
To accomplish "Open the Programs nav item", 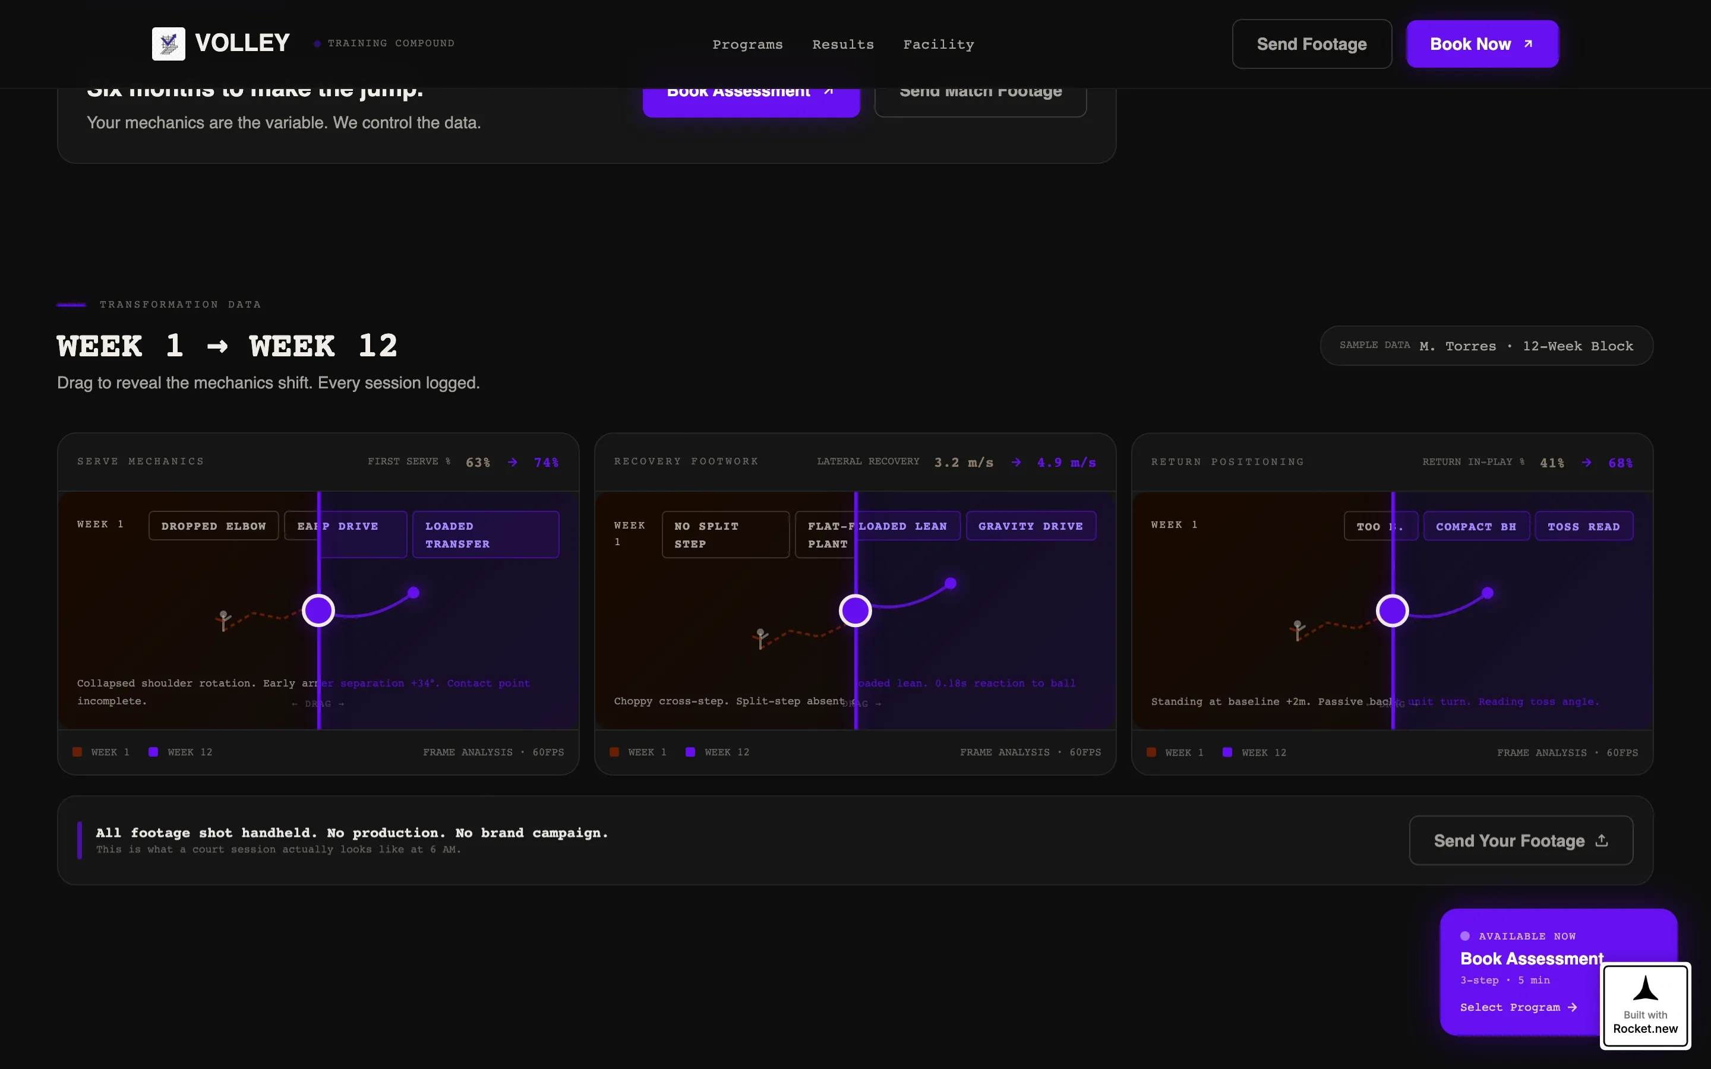I will 747,45.
